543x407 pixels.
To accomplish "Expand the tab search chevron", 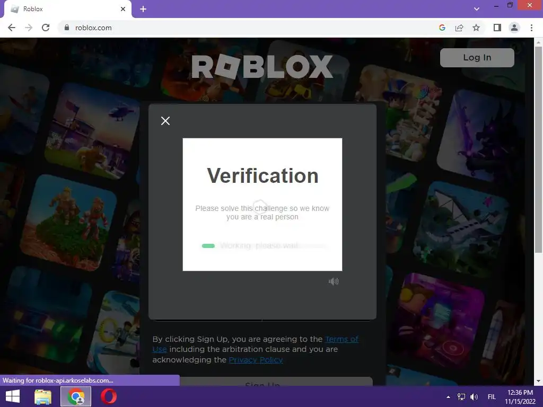I will point(477,9).
